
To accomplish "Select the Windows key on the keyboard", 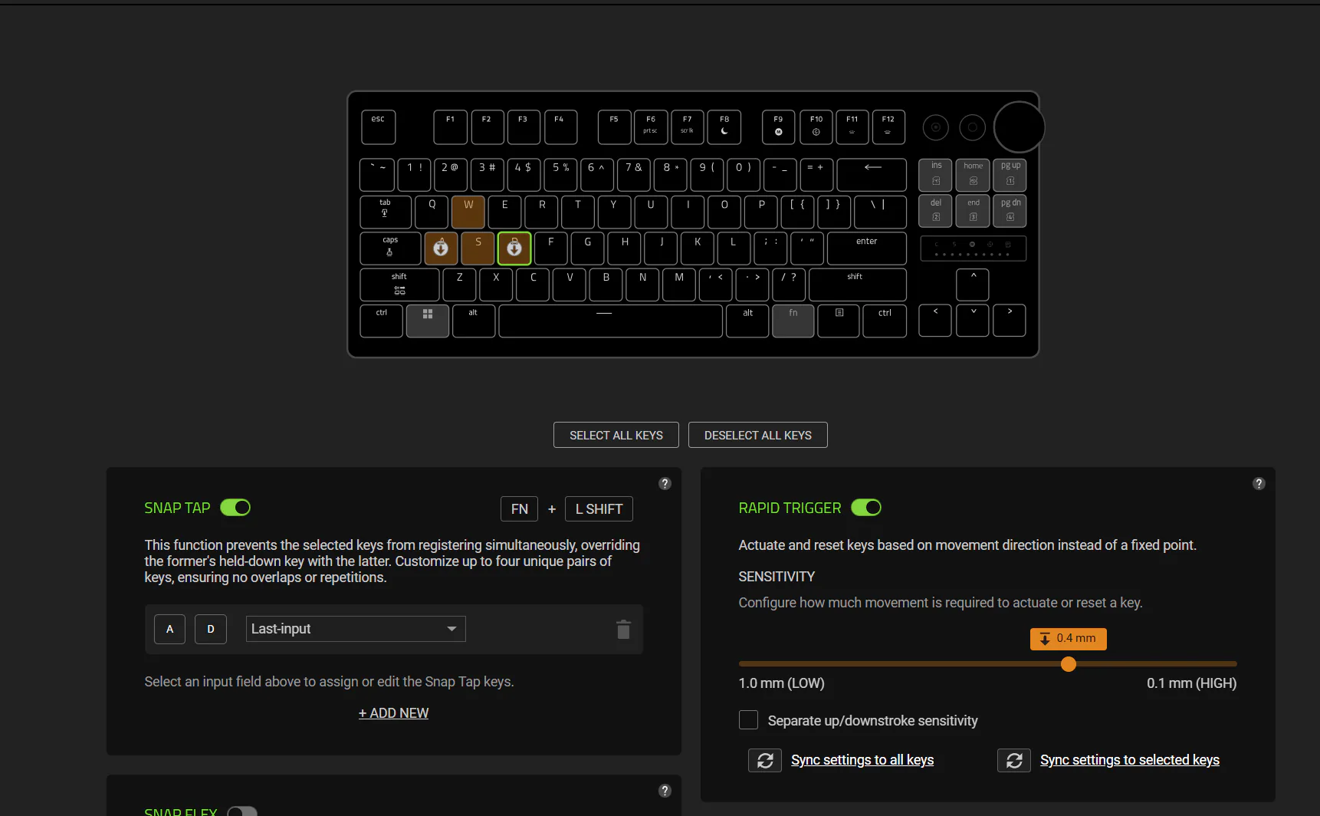I will tap(428, 321).
